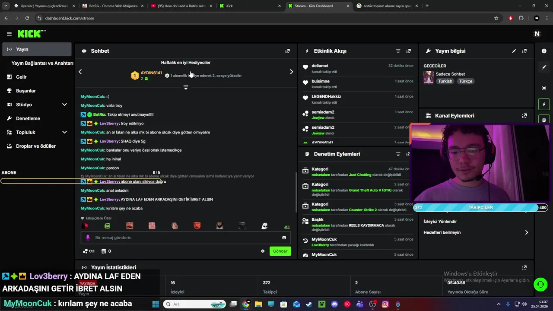Click the green support chat bubble icon
This screenshot has height=311, width=553.
(540, 284)
